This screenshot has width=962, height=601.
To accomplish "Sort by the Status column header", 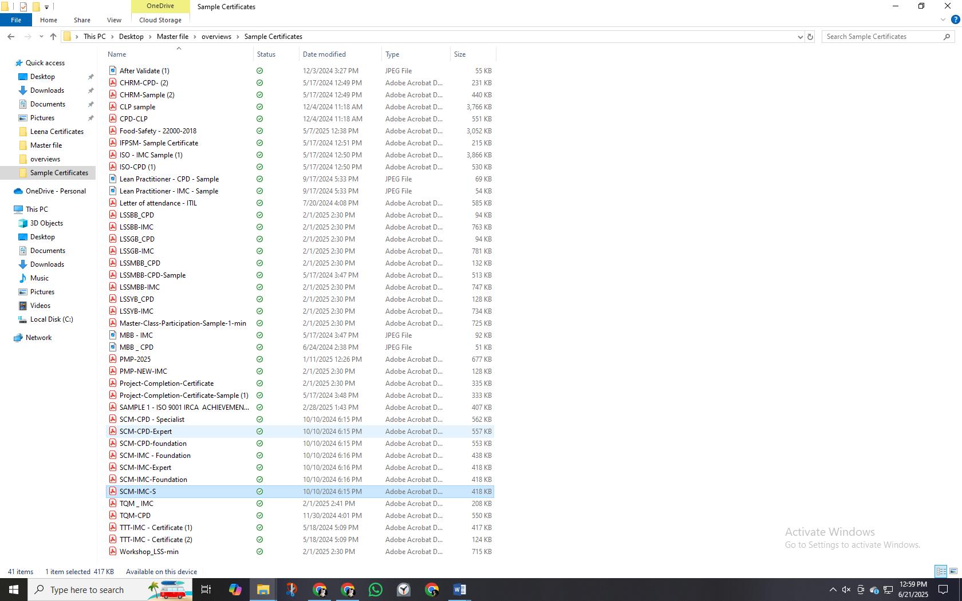I will (276, 54).
